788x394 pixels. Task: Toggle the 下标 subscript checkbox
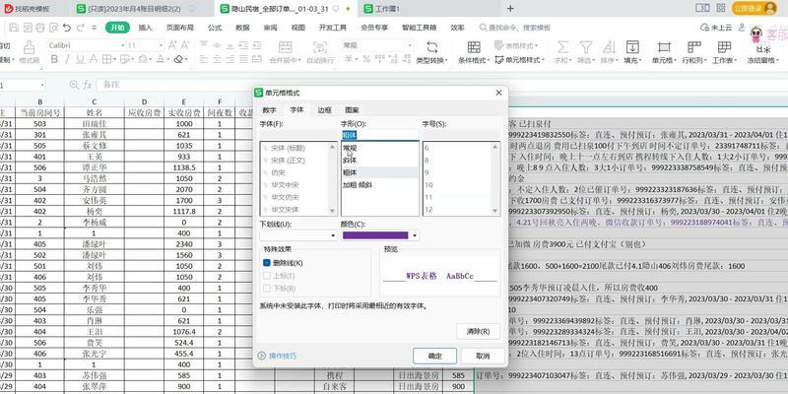[267, 288]
